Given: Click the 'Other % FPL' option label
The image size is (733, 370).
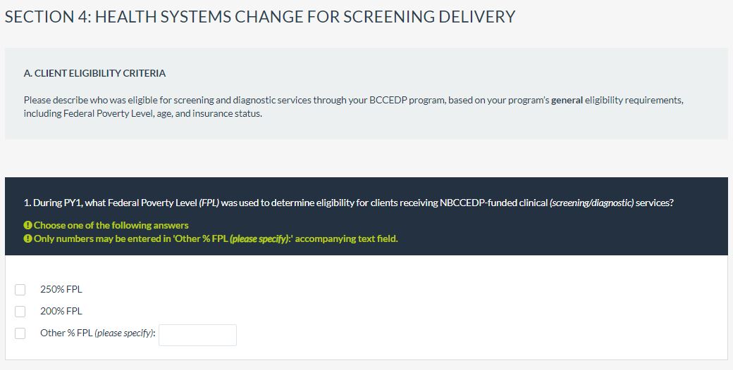Looking at the screenshot, I should 67,333.
